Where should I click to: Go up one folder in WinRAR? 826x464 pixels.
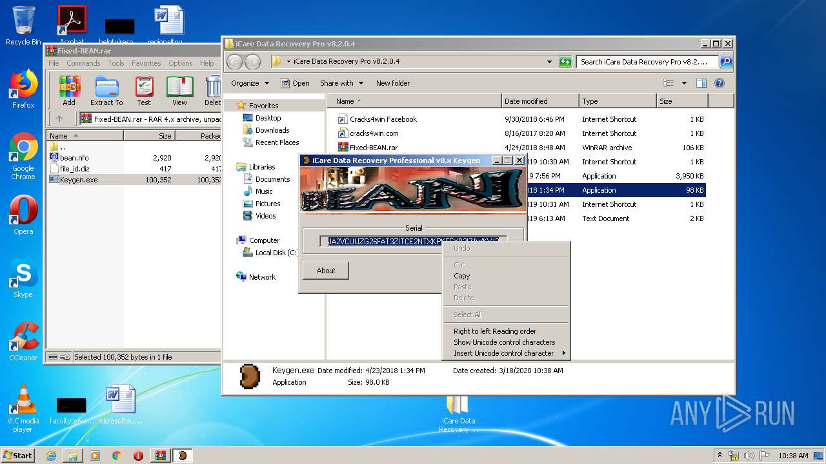coord(59,119)
